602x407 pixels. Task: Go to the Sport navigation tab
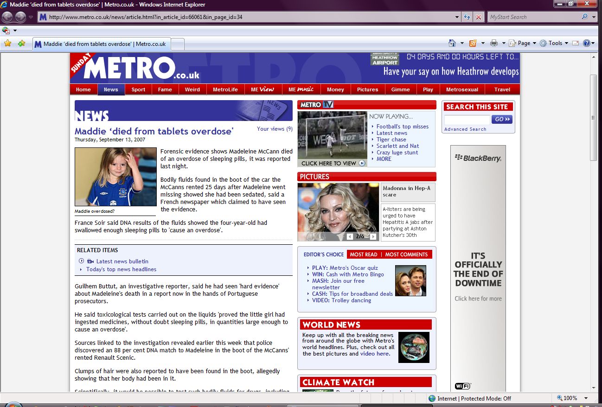138,89
